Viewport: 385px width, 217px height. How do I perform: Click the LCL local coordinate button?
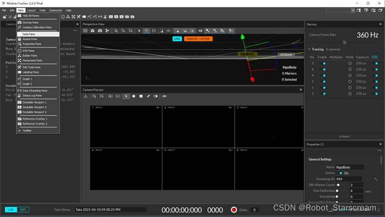pos(168,31)
